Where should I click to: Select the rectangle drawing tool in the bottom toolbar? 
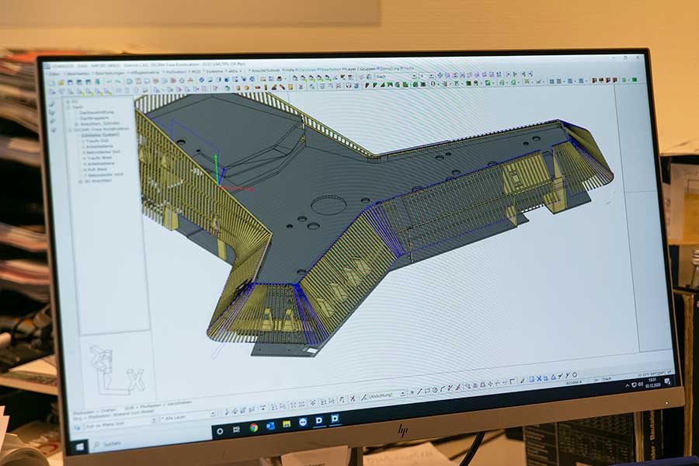(427, 390)
